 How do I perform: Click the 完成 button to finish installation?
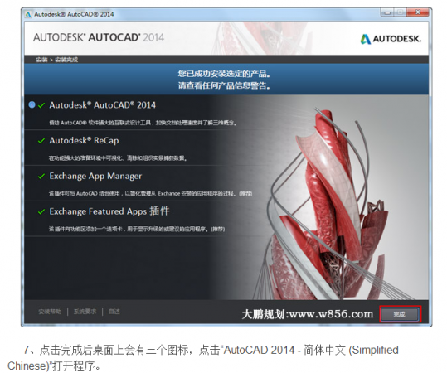coord(400,314)
